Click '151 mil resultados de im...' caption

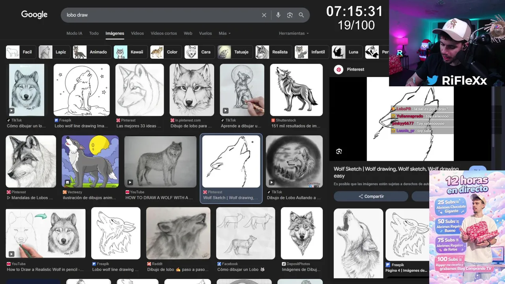296,126
